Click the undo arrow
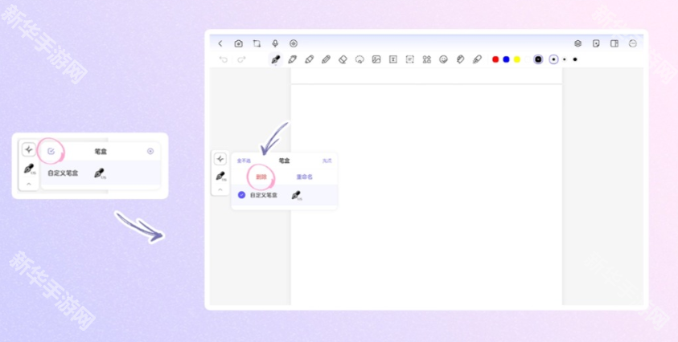The width and height of the screenshot is (678, 342). 224,59
